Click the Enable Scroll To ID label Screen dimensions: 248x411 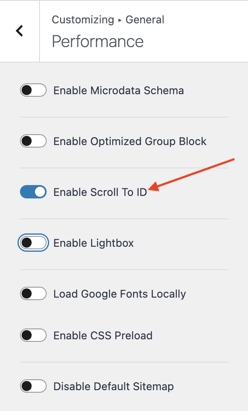[100, 192]
